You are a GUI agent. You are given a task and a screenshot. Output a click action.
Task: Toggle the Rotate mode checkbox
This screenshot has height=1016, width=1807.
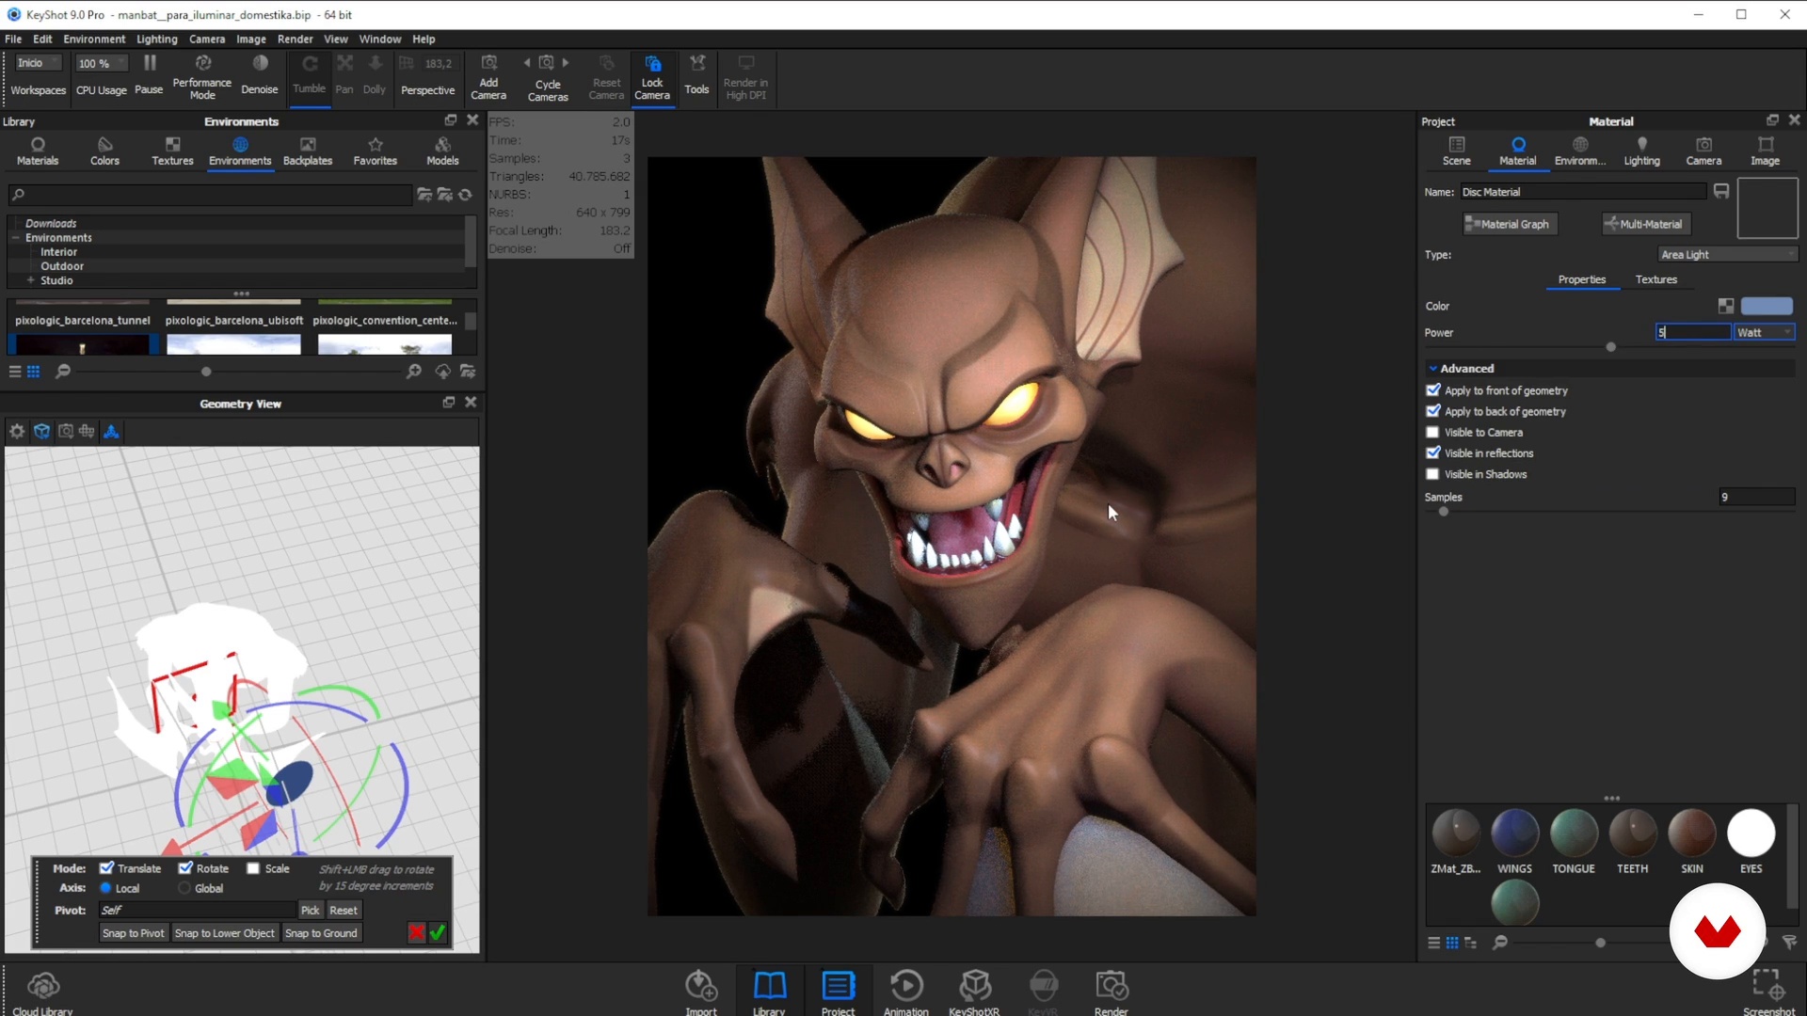185,867
